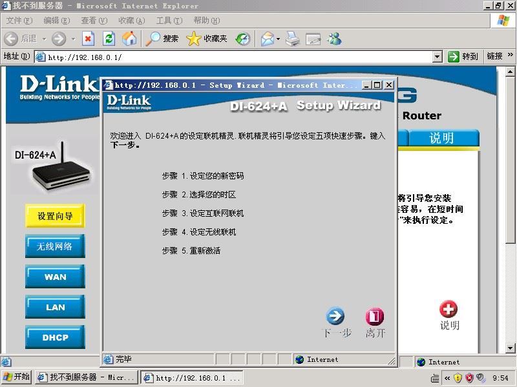The width and height of the screenshot is (517, 387).
Task: Expand the Links (链接) chevron
Action: (x=511, y=55)
